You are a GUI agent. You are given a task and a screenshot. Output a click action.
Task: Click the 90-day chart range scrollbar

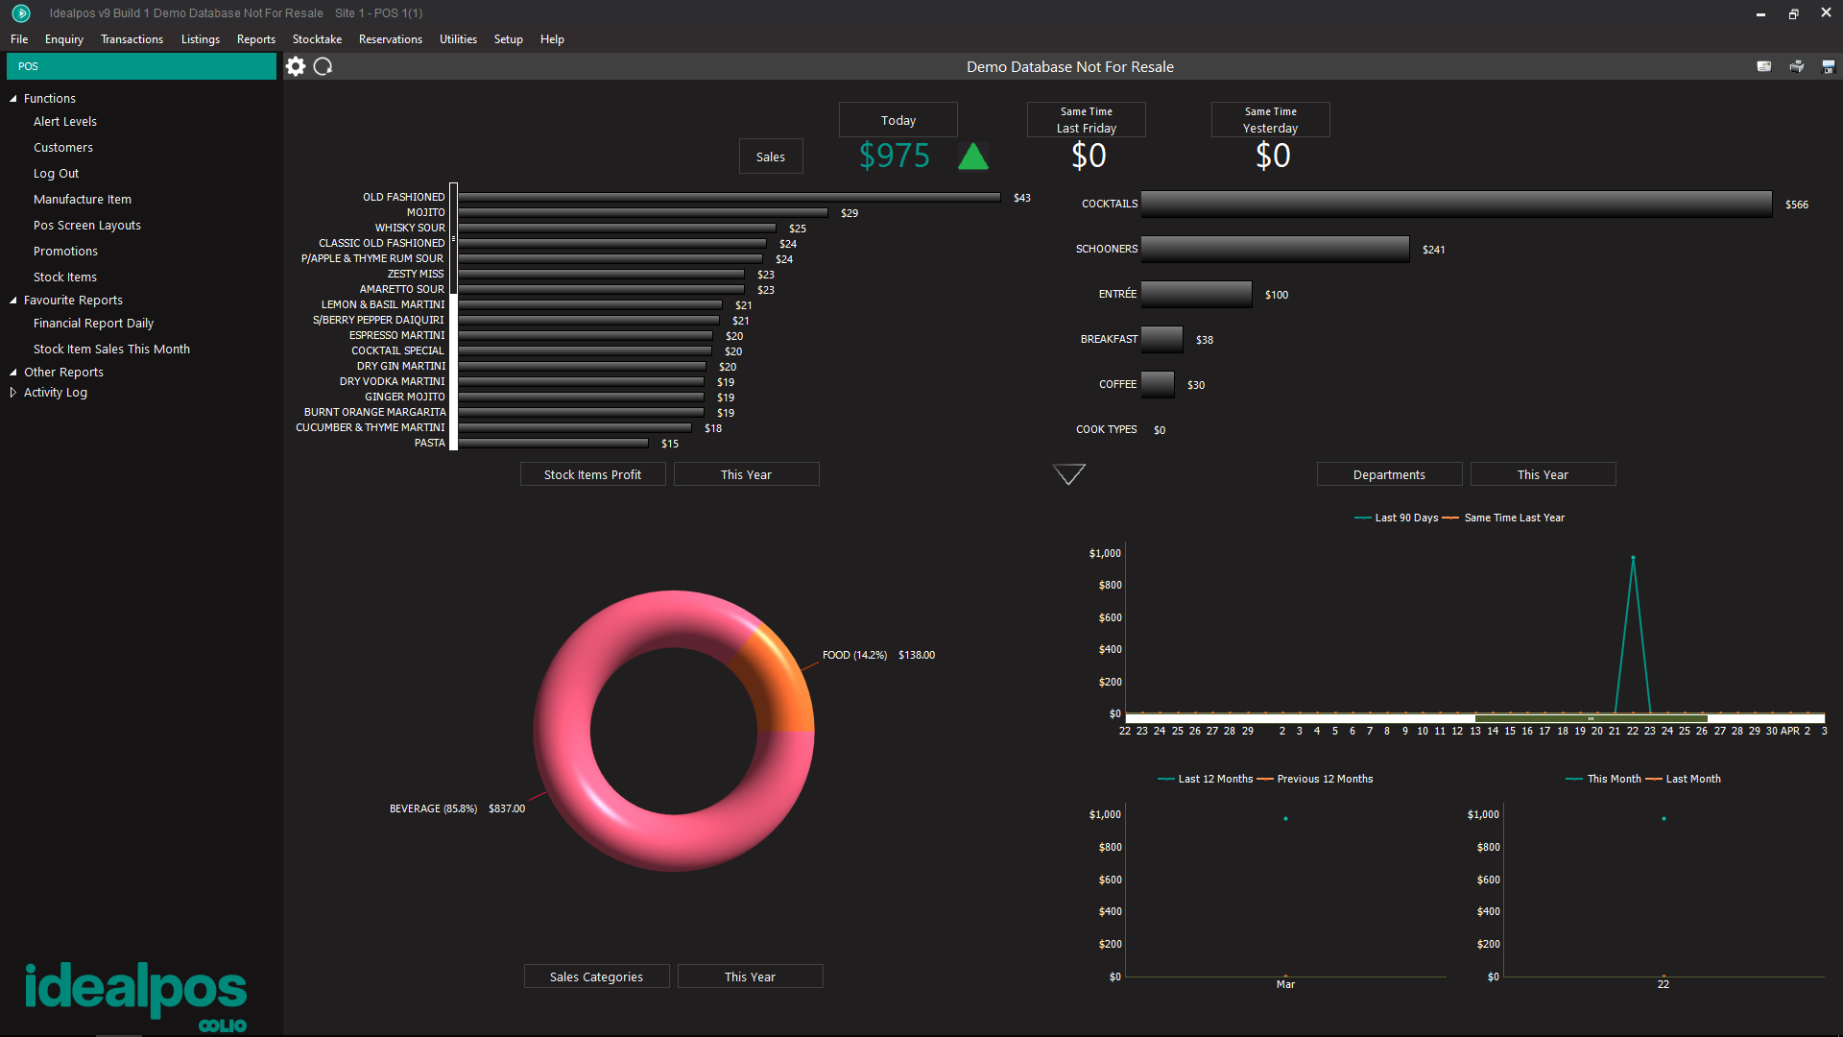coord(1590,718)
